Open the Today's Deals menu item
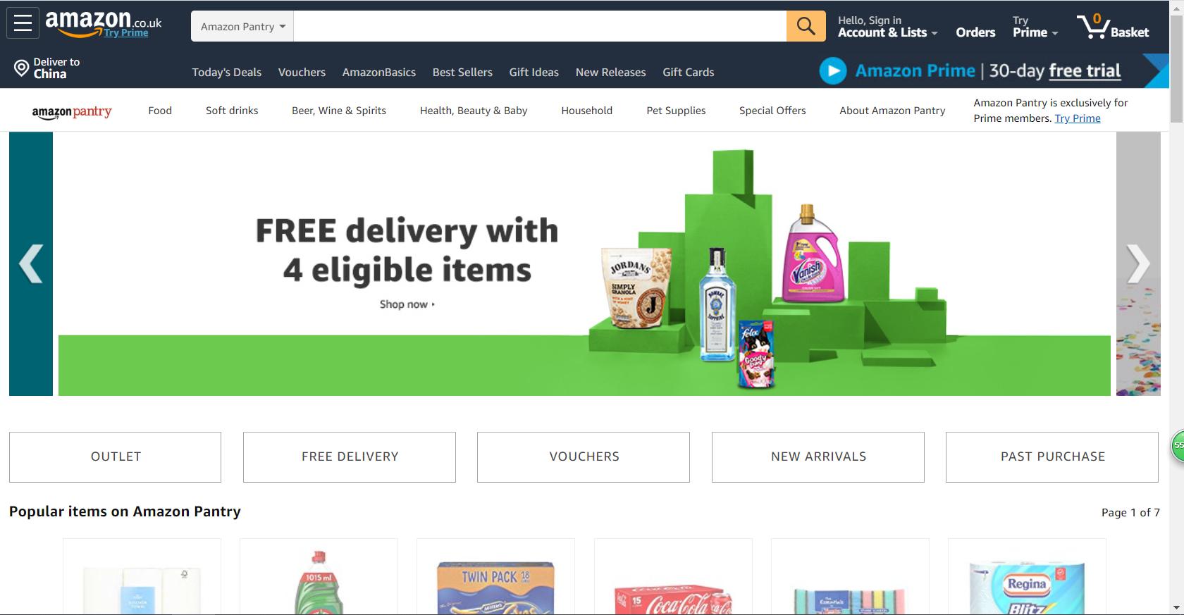Image resolution: width=1184 pixels, height=615 pixels. (x=226, y=72)
